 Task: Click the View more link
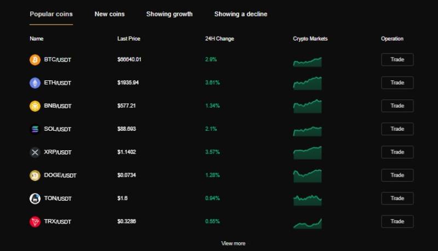[233, 243]
